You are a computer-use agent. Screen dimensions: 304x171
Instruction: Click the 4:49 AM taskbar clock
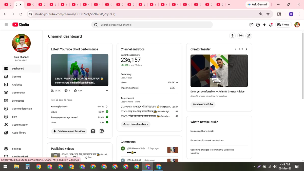coord(286,166)
